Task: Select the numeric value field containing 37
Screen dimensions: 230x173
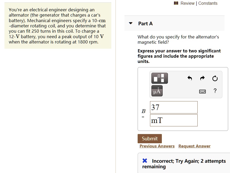Action: coord(174,107)
